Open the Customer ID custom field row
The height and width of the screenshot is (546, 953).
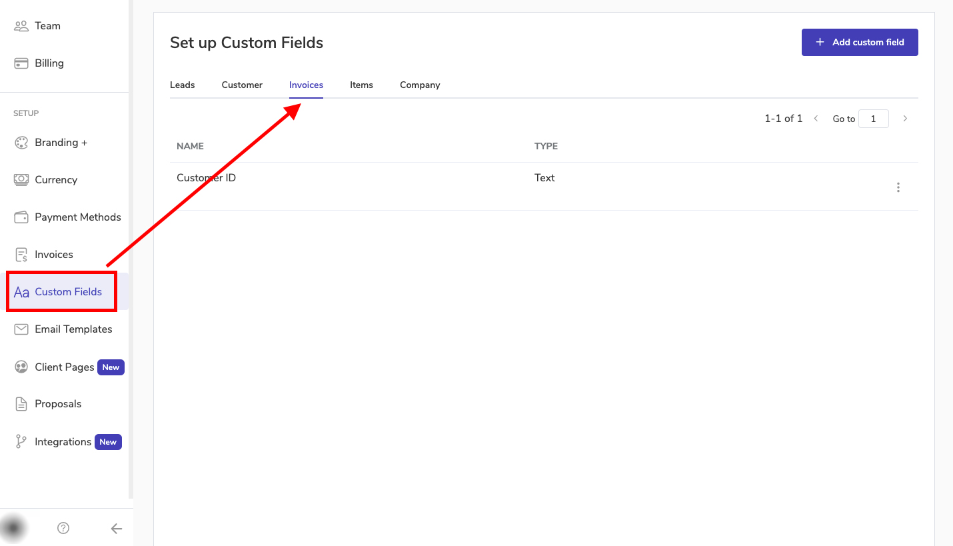click(206, 178)
